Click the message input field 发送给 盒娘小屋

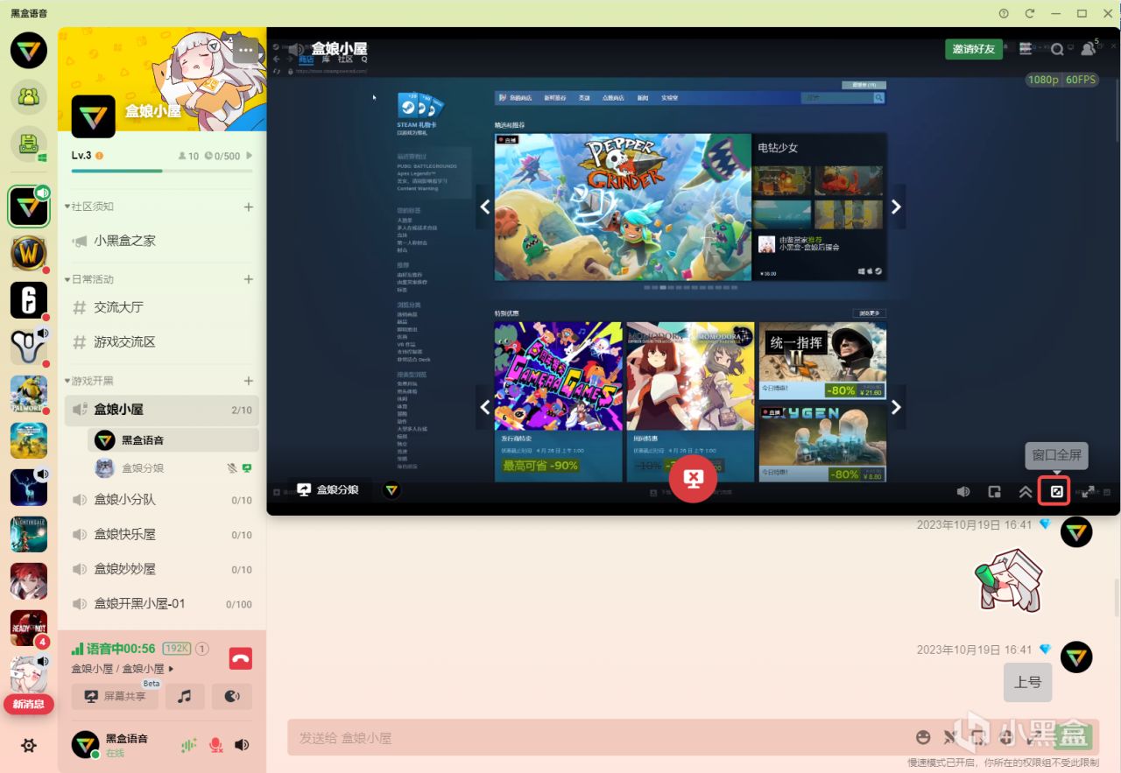(600, 738)
